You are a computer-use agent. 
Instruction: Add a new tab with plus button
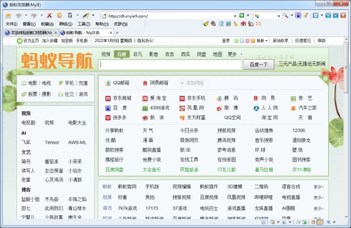(117, 33)
